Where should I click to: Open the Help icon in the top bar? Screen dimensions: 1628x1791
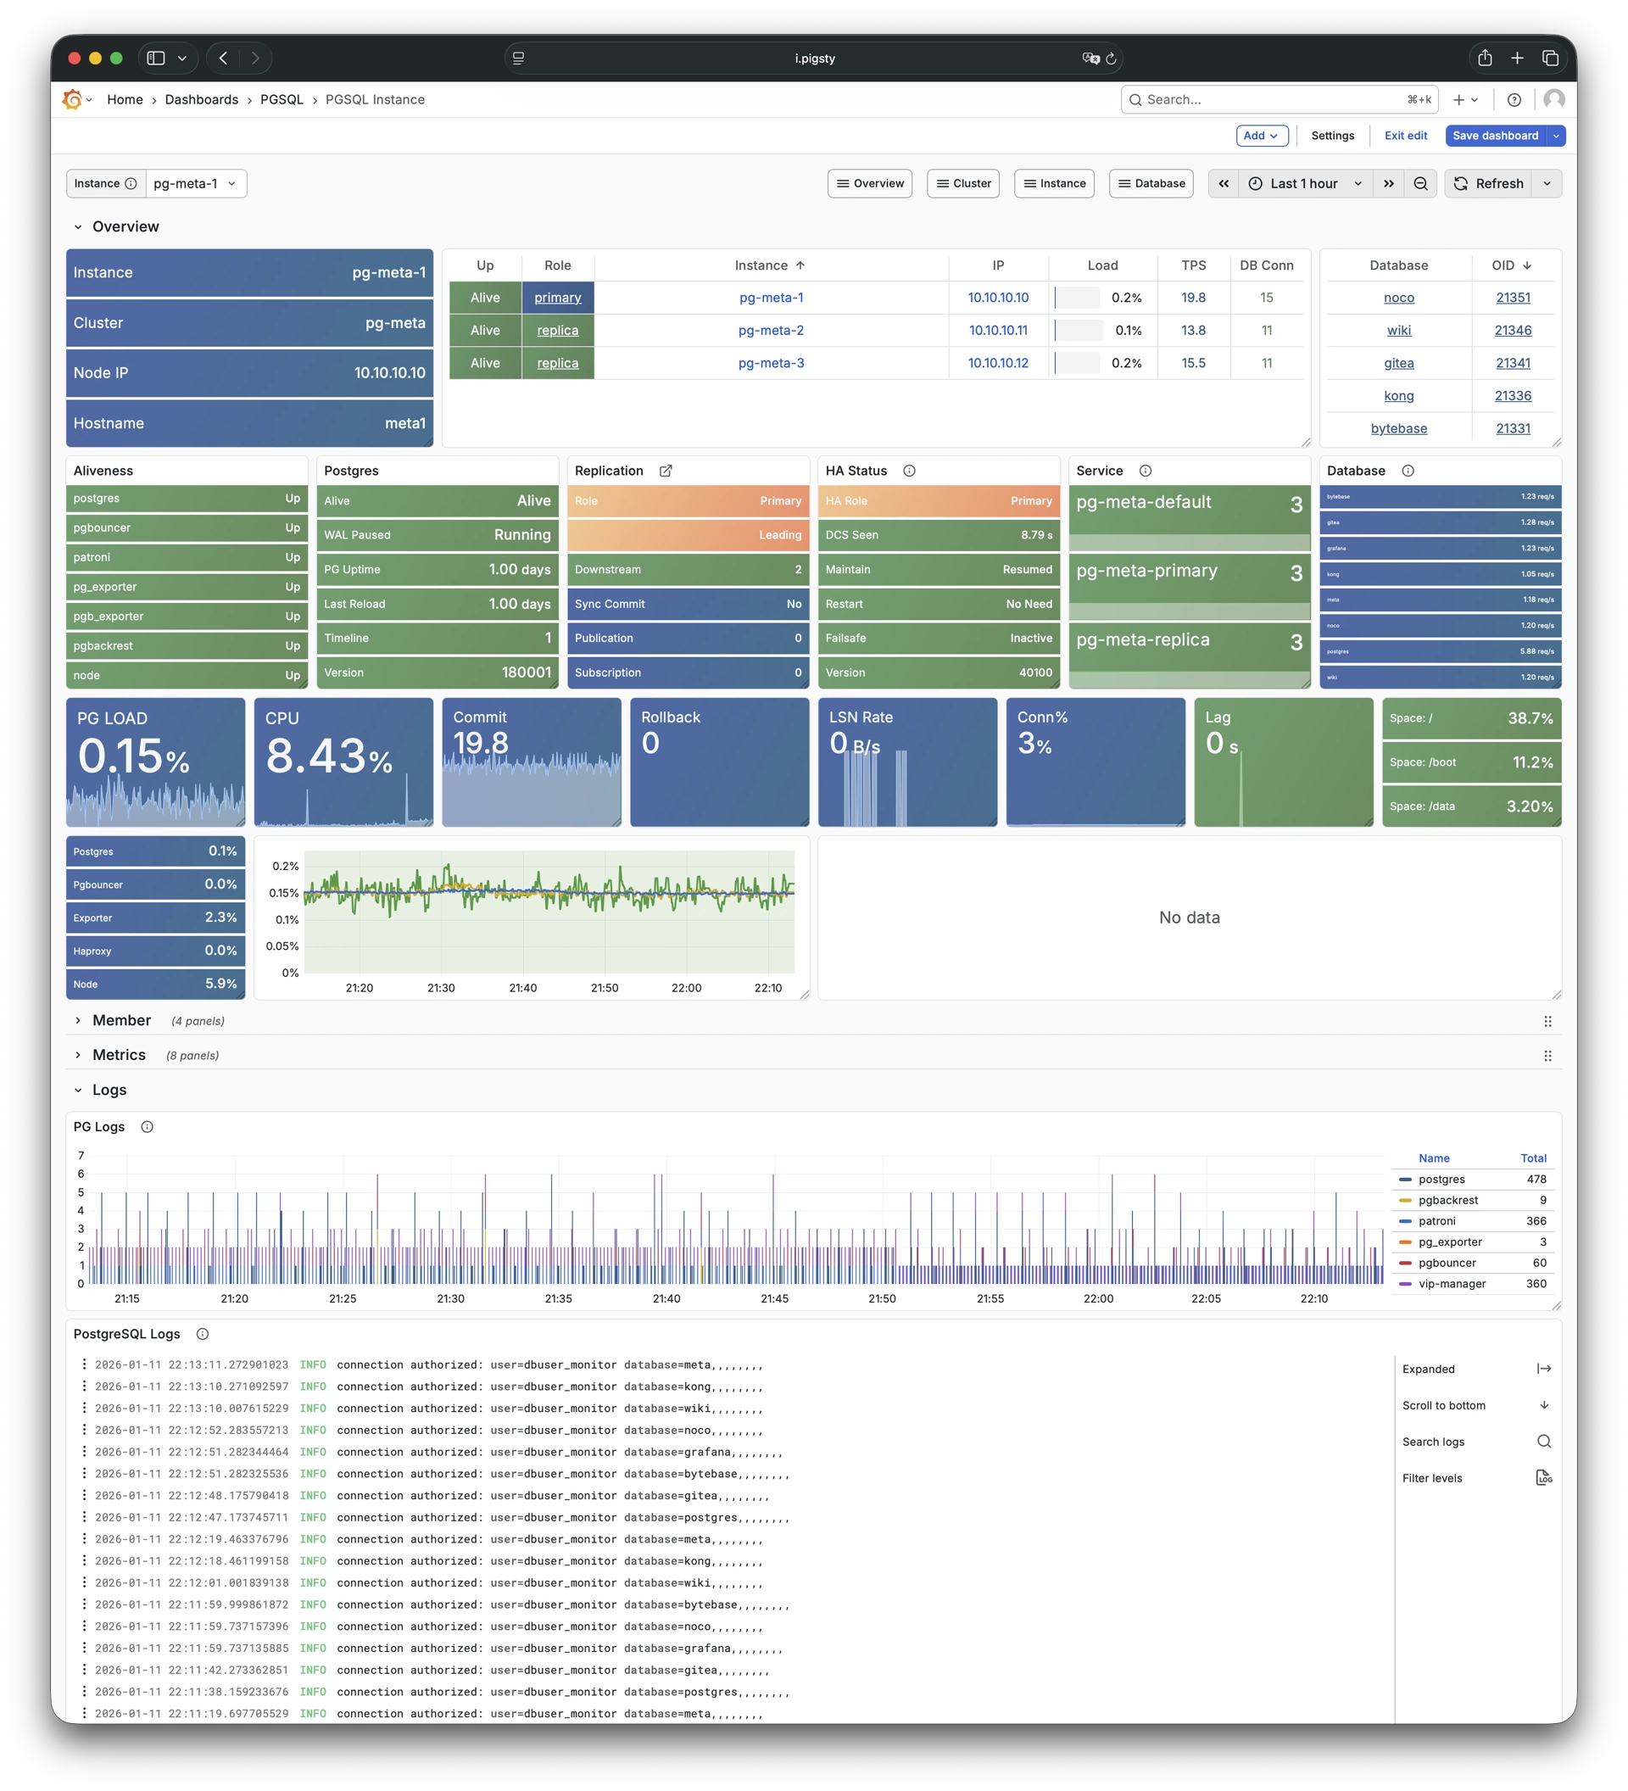click(x=1515, y=98)
